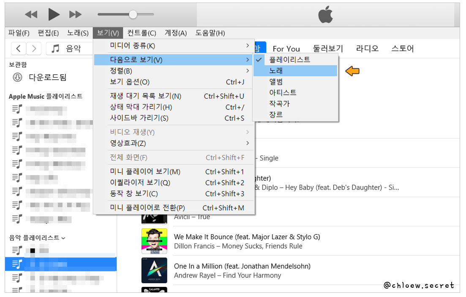Open the 계정(A) menu
Screen dimensions: 466x297
pos(176,33)
